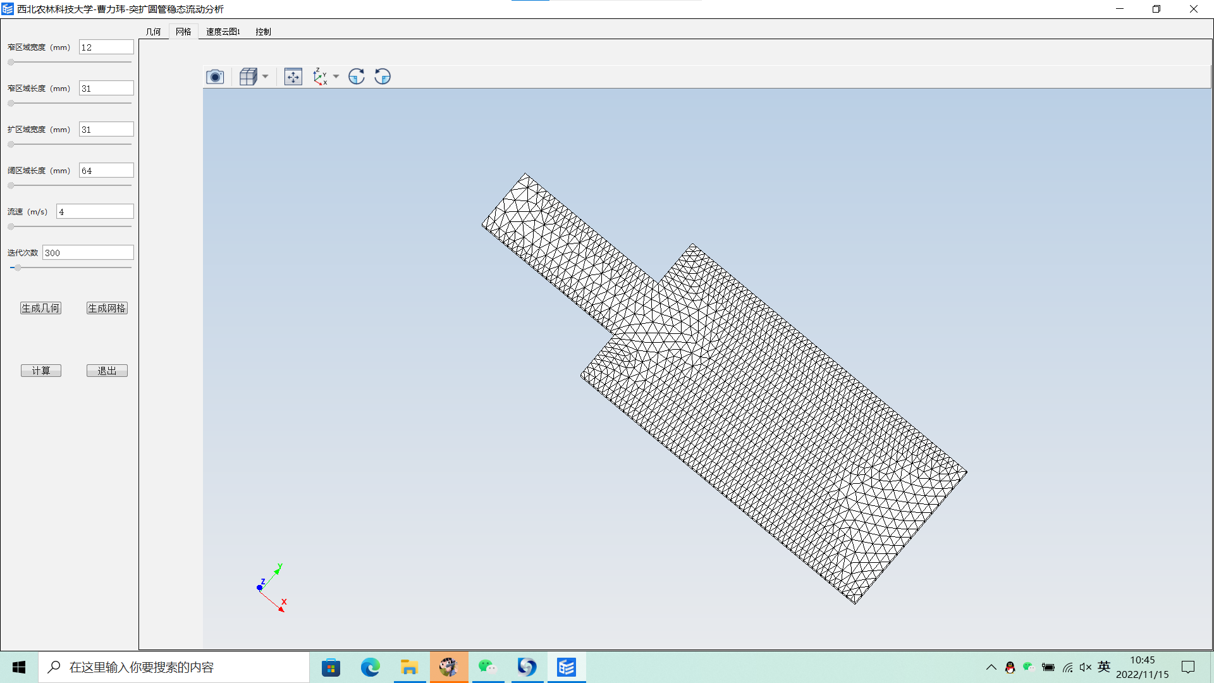Switch to the 网格 tab
The width and height of the screenshot is (1214, 683).
[183, 32]
